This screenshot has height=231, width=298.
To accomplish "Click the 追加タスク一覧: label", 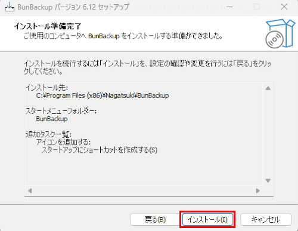I will point(48,134).
